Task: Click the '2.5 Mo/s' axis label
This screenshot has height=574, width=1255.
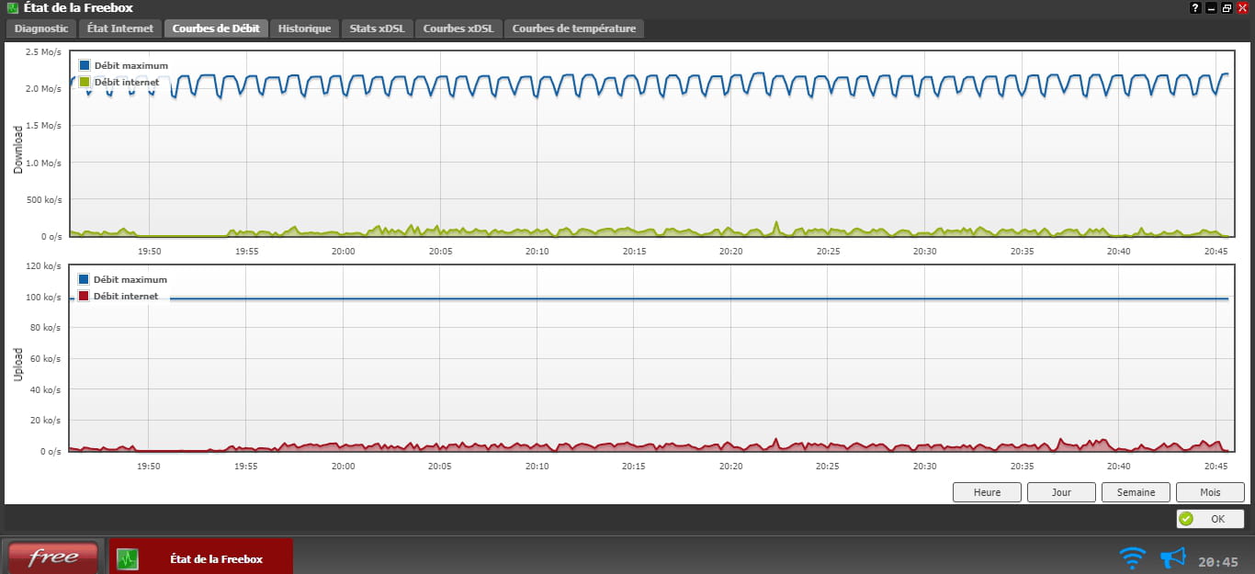Action: tap(43, 52)
